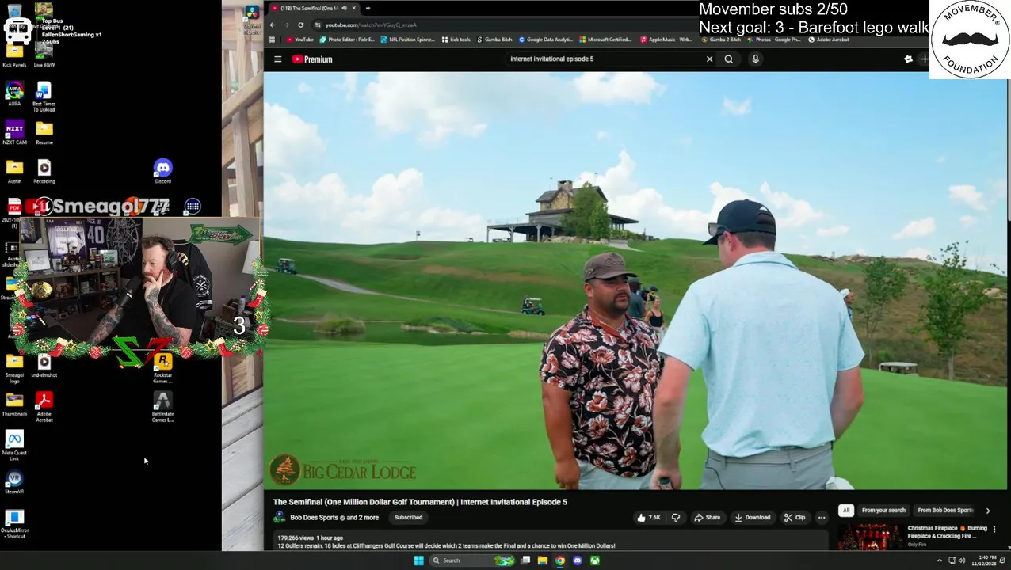Open Bob Does Sports channel link
The image size is (1011, 570).
click(315, 518)
